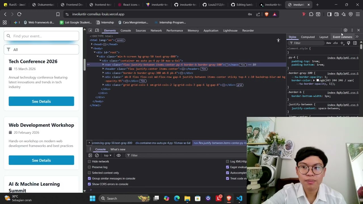Uncheck the Autocomplete from history checkbox
363x204 pixels.
[x=227, y=173]
